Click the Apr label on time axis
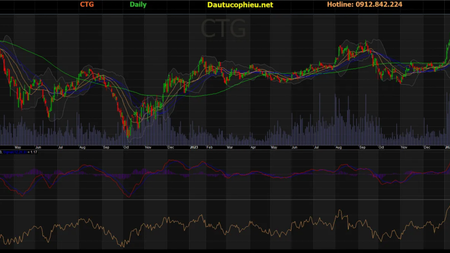 253,148
